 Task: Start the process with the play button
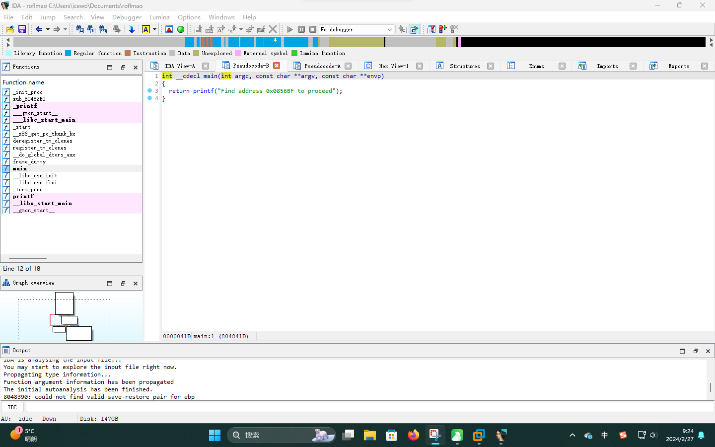click(x=290, y=29)
